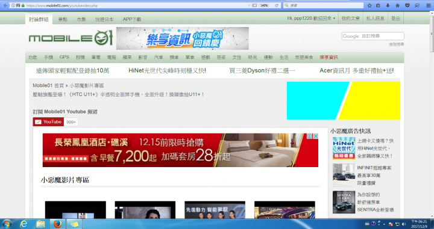Select the 市集 tab
Image resolution: width=434 pixels, height=229 pixels.
(x=81, y=19)
